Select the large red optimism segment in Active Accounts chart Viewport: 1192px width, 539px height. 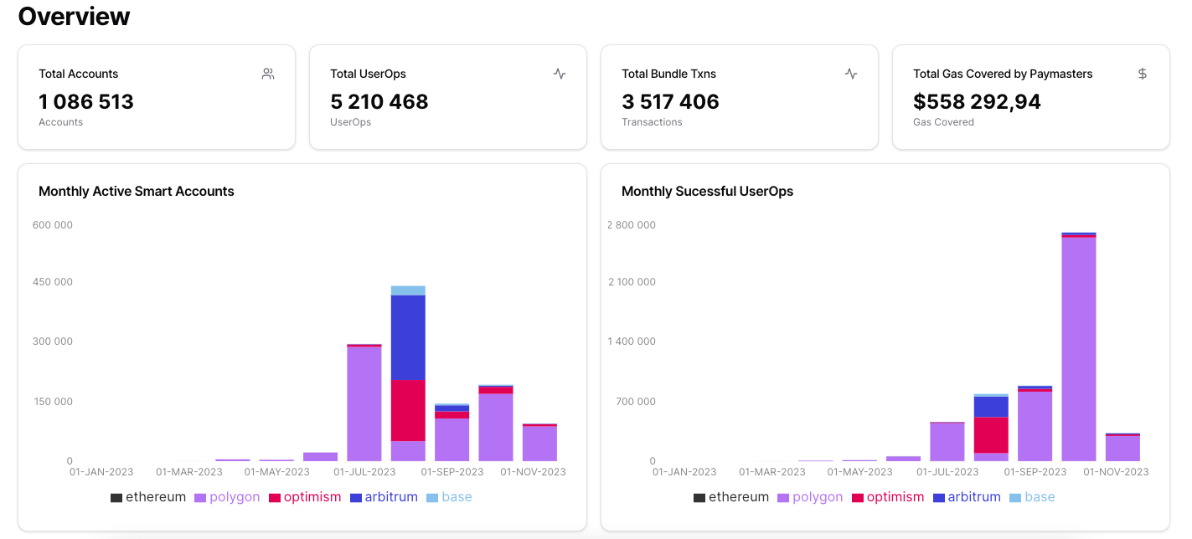408,409
